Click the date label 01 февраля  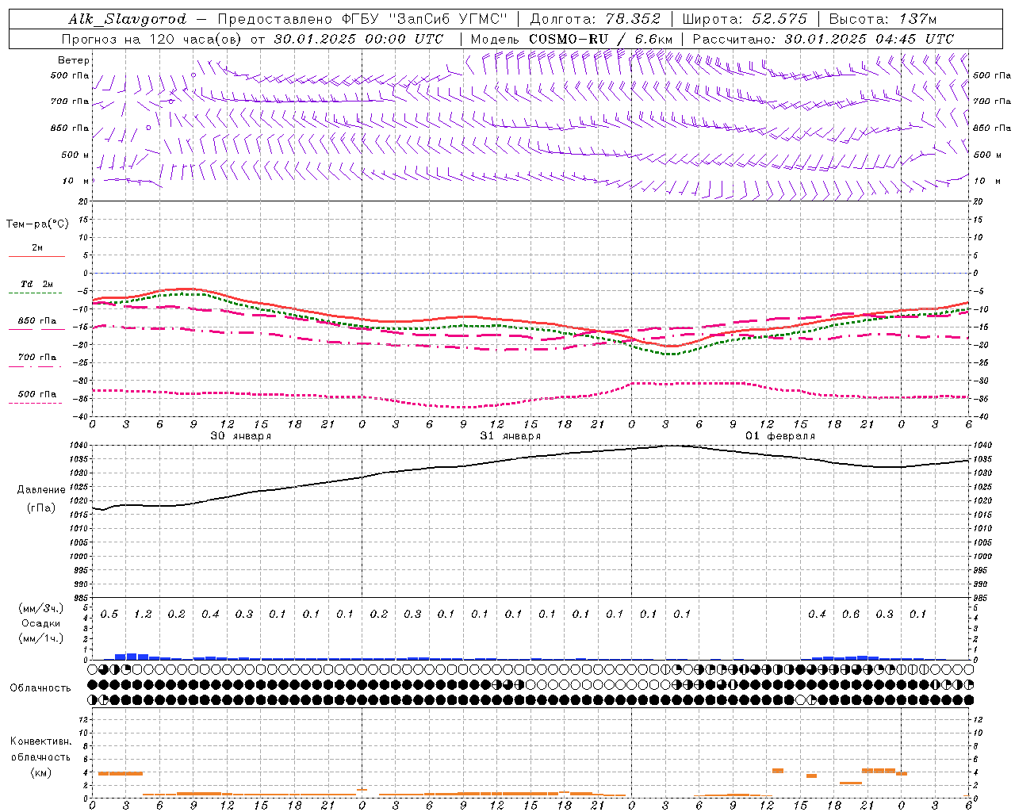click(x=779, y=436)
